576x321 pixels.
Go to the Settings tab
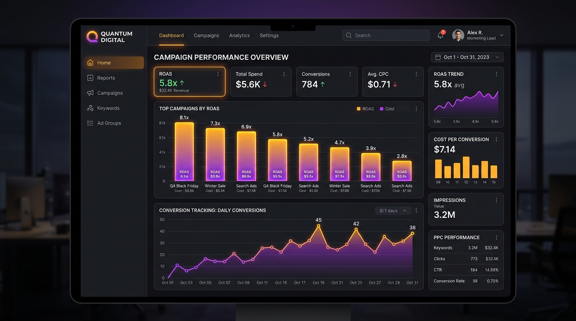click(269, 36)
